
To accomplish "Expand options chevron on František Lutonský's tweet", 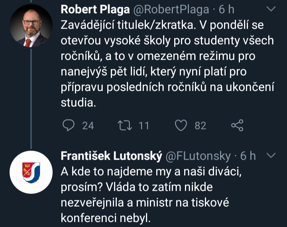I will [271, 156].
